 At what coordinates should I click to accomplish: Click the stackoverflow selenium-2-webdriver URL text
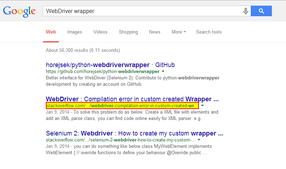click(x=121, y=140)
